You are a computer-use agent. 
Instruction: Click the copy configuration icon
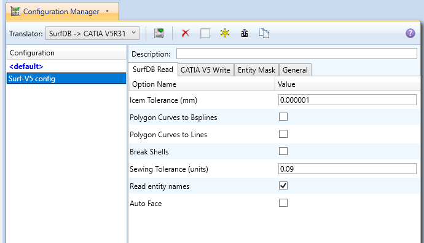point(264,33)
